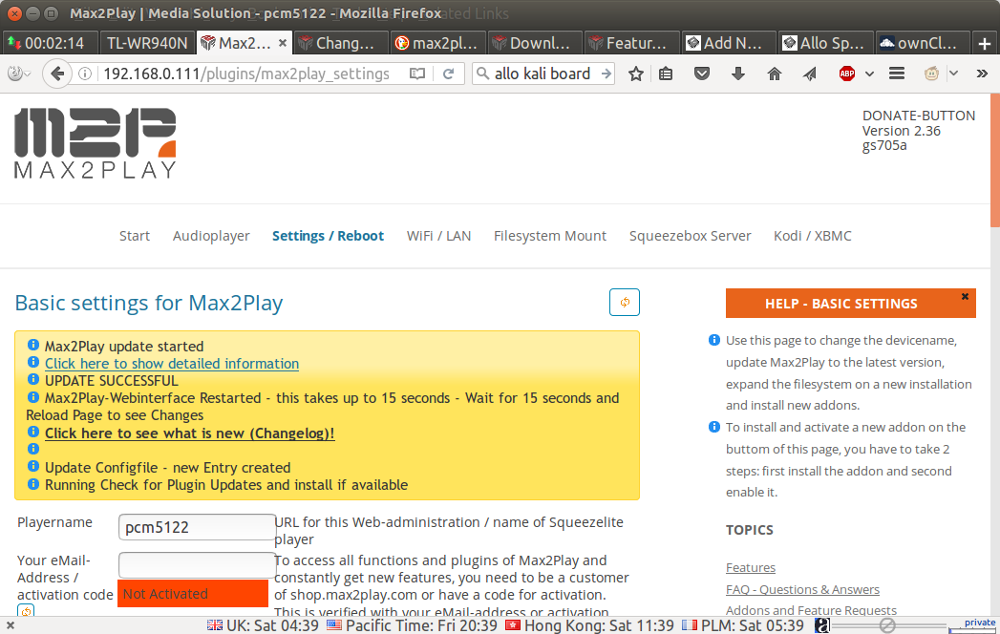Open the Audioplayer menu item

(211, 236)
